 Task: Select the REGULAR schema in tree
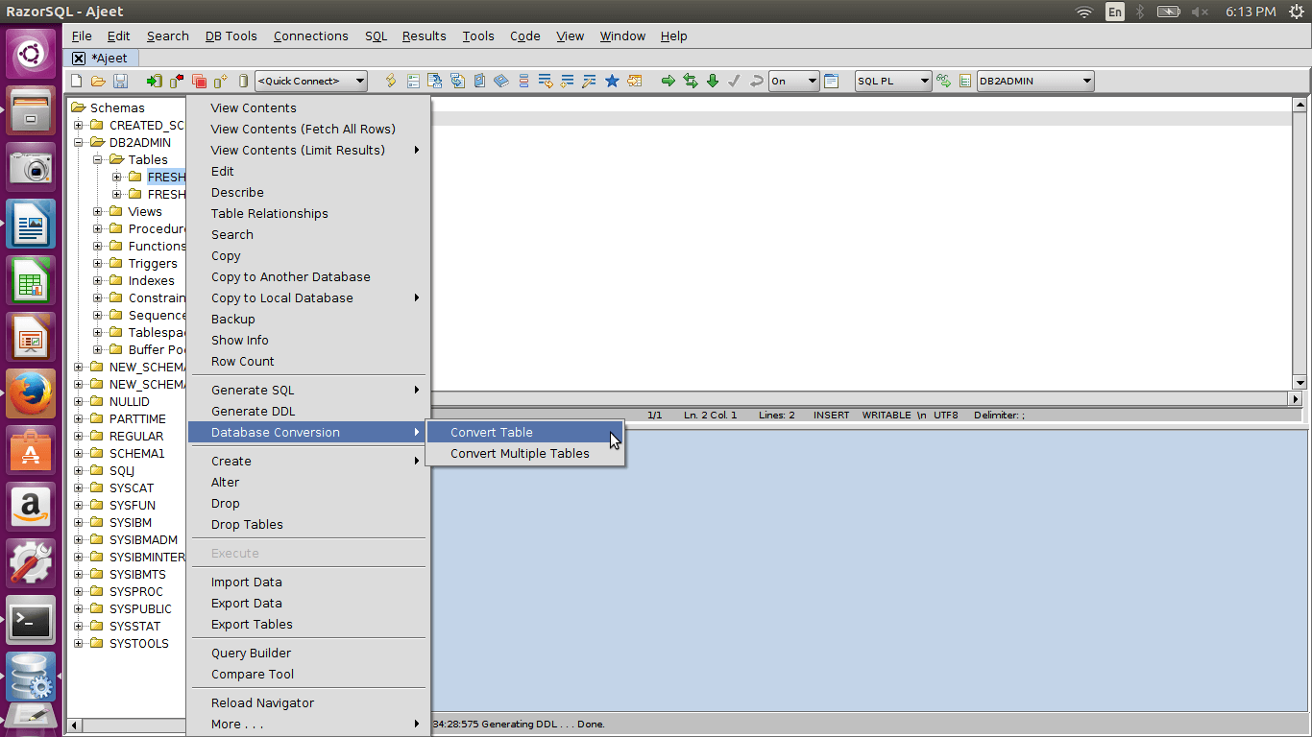pos(136,436)
